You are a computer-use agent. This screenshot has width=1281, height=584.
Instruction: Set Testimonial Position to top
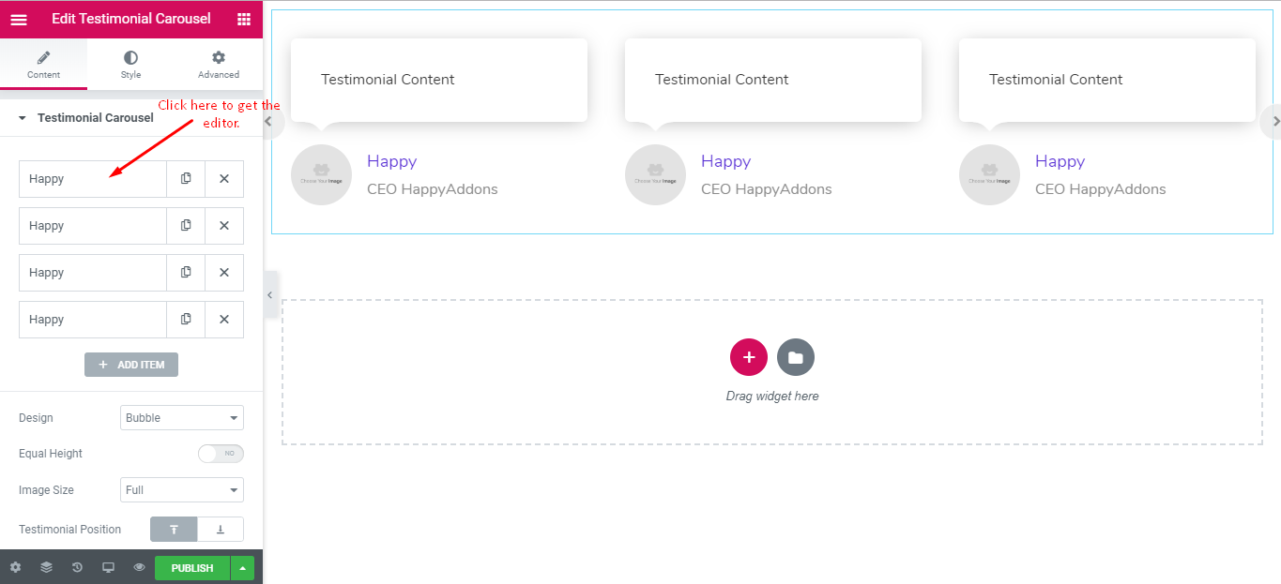[174, 530]
